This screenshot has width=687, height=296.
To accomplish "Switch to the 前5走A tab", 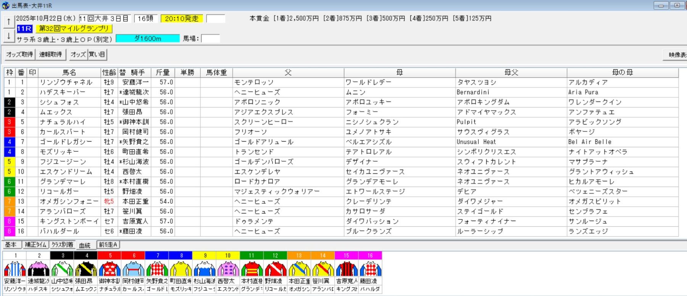I will (108, 245).
